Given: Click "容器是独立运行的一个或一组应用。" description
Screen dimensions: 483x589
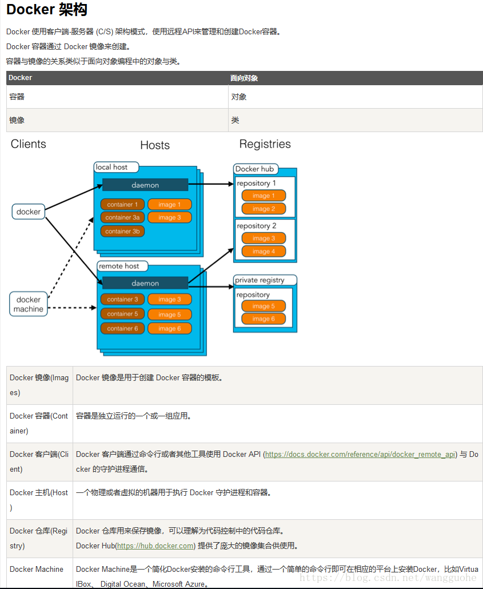Looking at the screenshot, I should tap(133, 416).
